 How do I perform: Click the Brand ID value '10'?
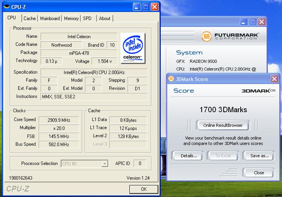(112, 45)
